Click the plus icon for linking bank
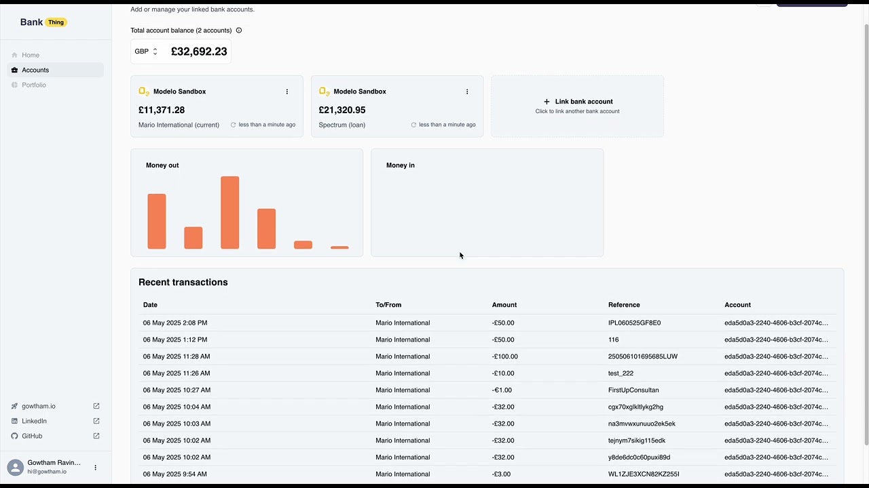Screen dimensions: 869x488 [x=547, y=102]
